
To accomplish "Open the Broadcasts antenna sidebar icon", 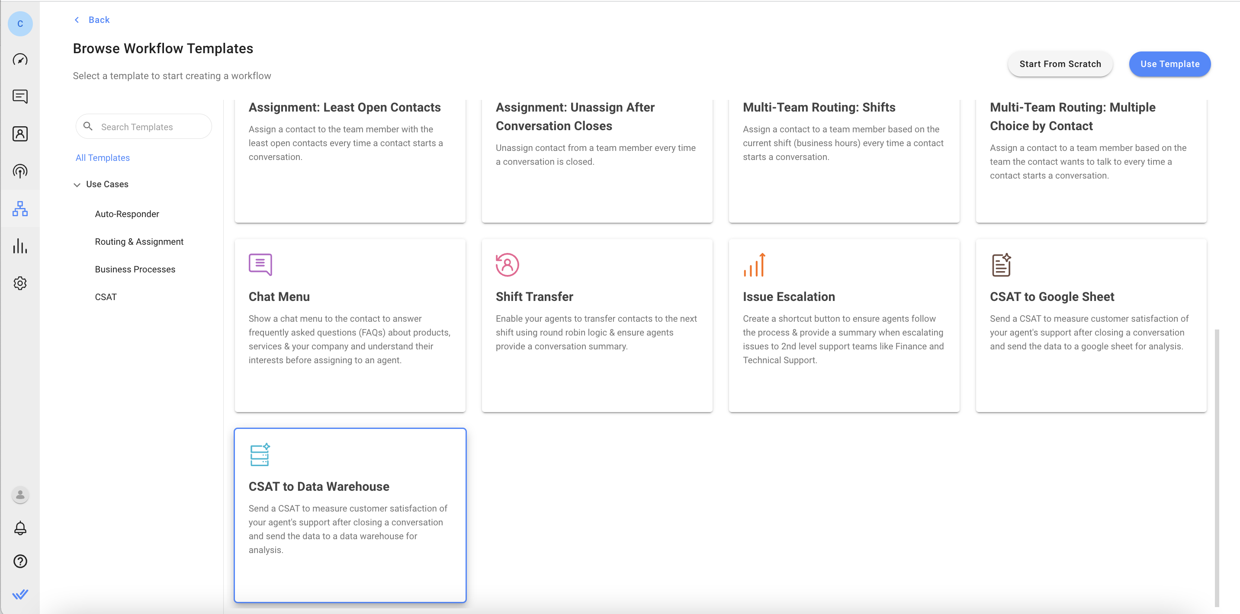I will (x=20, y=171).
